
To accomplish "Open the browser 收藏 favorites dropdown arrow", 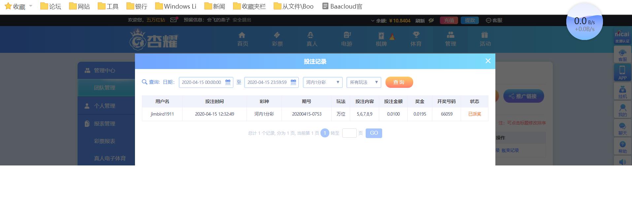I will coord(31,6).
